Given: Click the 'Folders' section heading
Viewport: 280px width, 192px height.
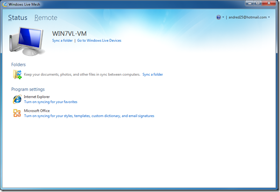Looking at the screenshot, I should [18, 64].
